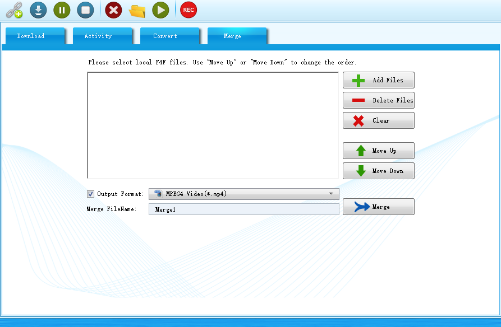Open the MPEG4 Video output format dropdown

click(244, 194)
